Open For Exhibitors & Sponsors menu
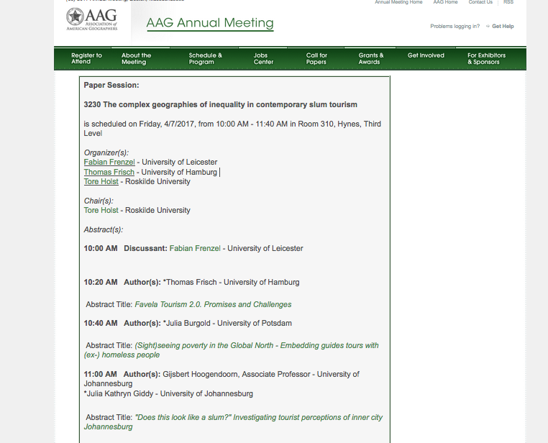The image size is (548, 443). coord(486,58)
